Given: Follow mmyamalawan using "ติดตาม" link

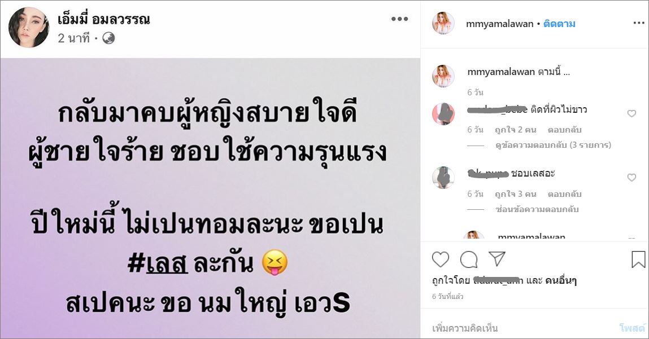Looking at the screenshot, I should pyautogui.click(x=559, y=24).
